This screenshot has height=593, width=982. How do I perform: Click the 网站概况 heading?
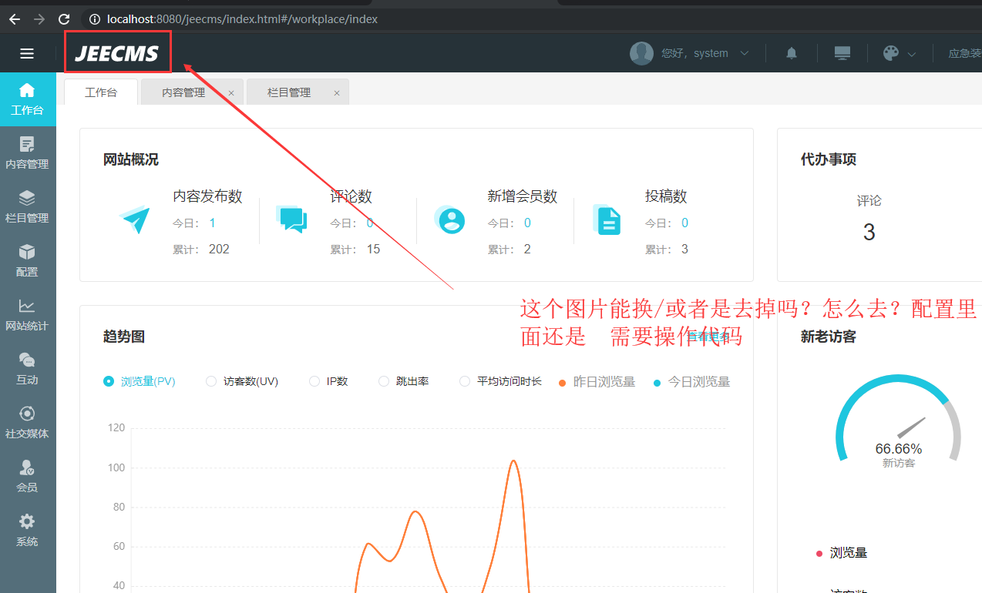(131, 159)
